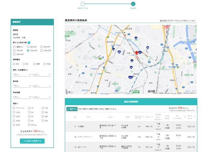The height and width of the screenshot is (152, 213).
Task: Click the red station pin on the map
Action: coord(137,53)
